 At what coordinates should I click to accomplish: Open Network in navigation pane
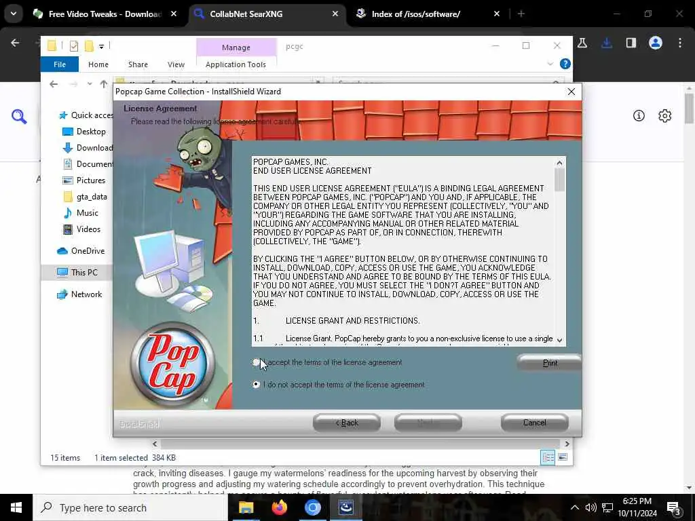(x=79, y=294)
